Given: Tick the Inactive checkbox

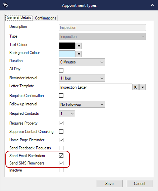Looking at the screenshot, I should (x=61, y=170).
